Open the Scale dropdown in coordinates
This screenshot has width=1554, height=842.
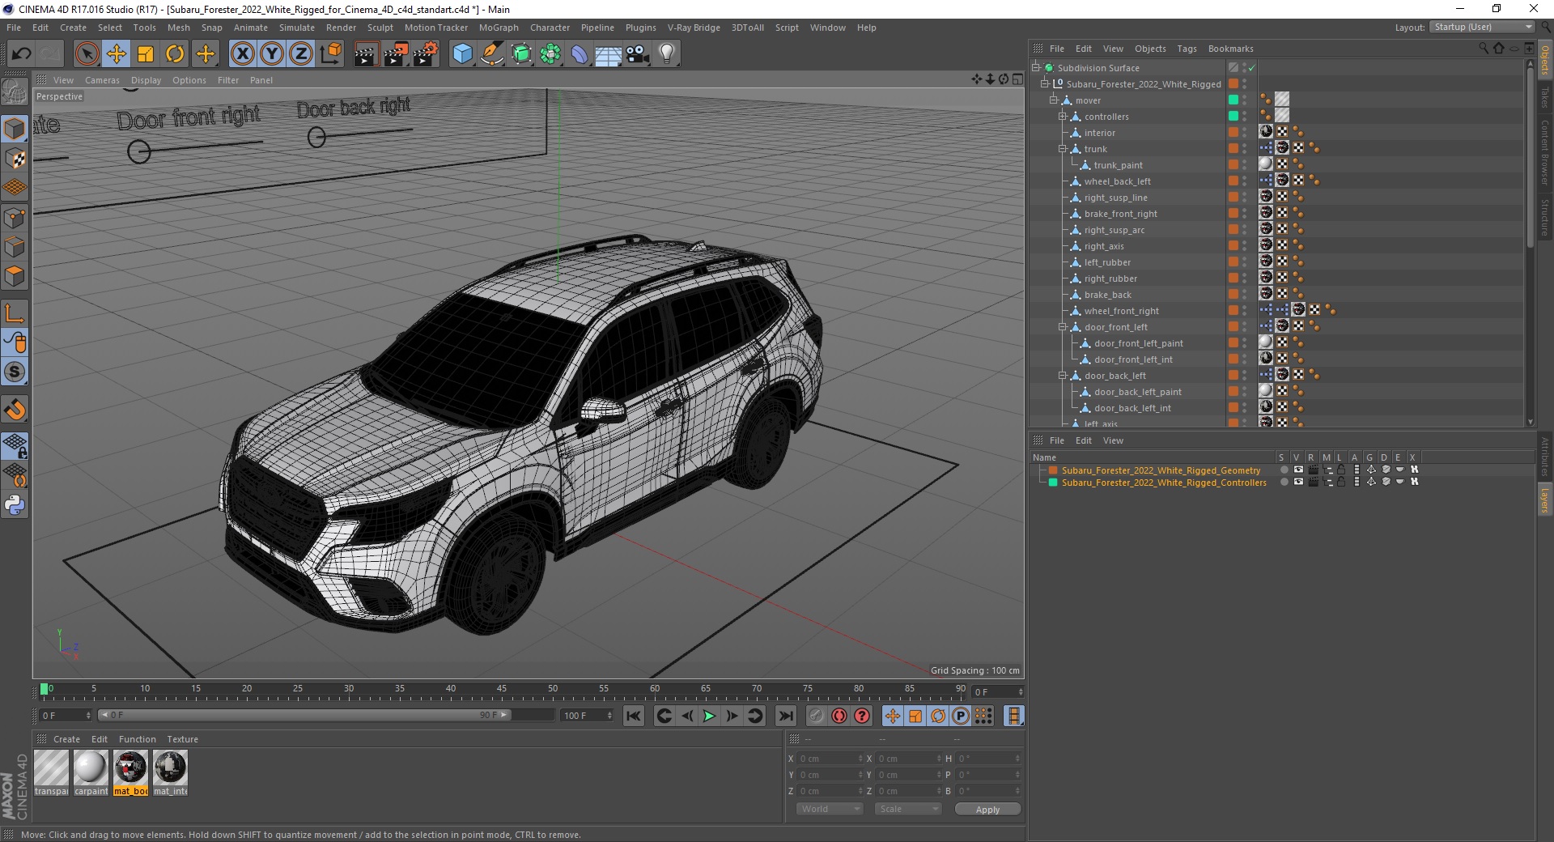coord(908,809)
